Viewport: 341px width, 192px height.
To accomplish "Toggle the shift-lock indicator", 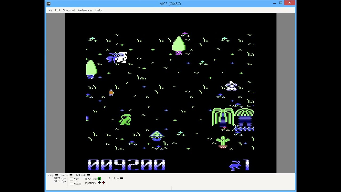I will pos(89,175).
